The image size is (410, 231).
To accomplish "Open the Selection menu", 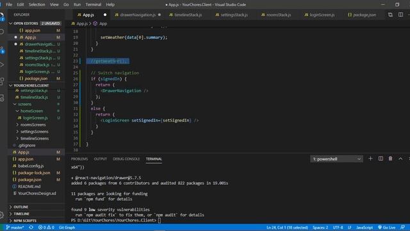I will (x=37, y=4).
